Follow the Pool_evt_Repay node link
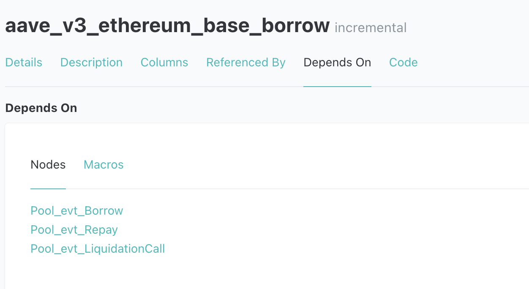529x289 pixels. (74, 230)
